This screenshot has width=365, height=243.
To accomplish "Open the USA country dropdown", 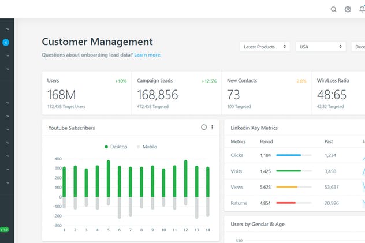I will 321,47.
